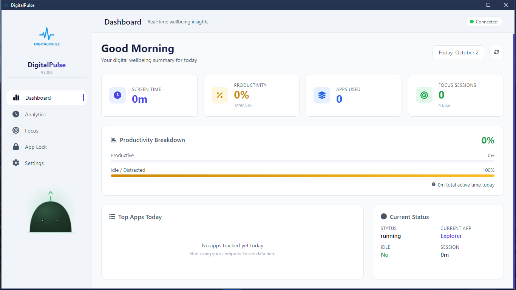
Task: Open the Dashboard menu item
Action: point(47,98)
